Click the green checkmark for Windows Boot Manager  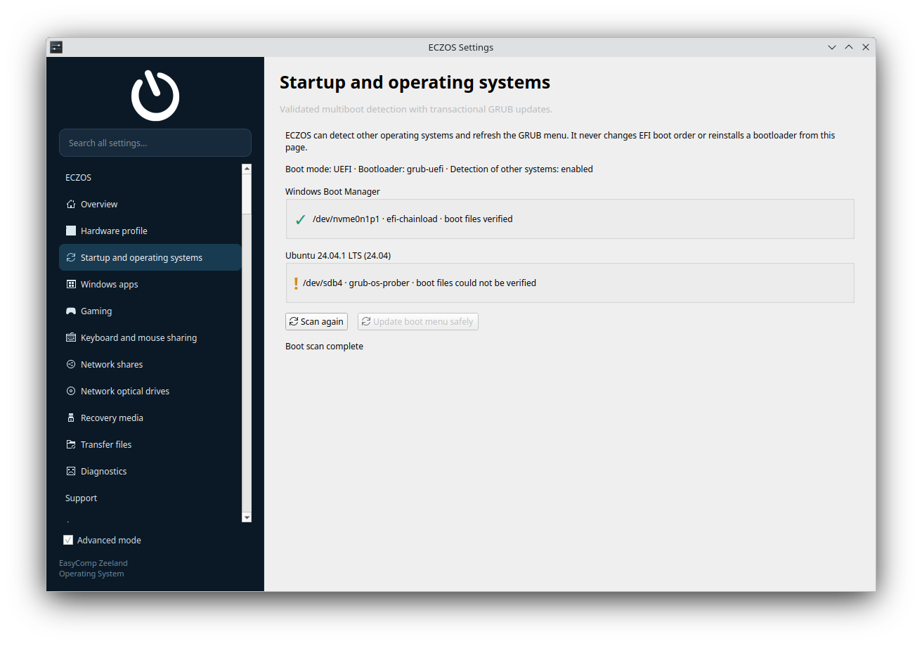click(x=300, y=219)
